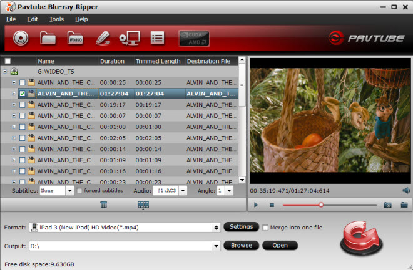Click the Output path input field
The height and width of the screenshot is (270, 413).
point(121,246)
